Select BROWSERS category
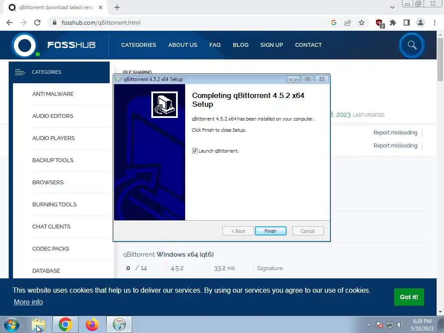444x333 pixels. point(48,183)
